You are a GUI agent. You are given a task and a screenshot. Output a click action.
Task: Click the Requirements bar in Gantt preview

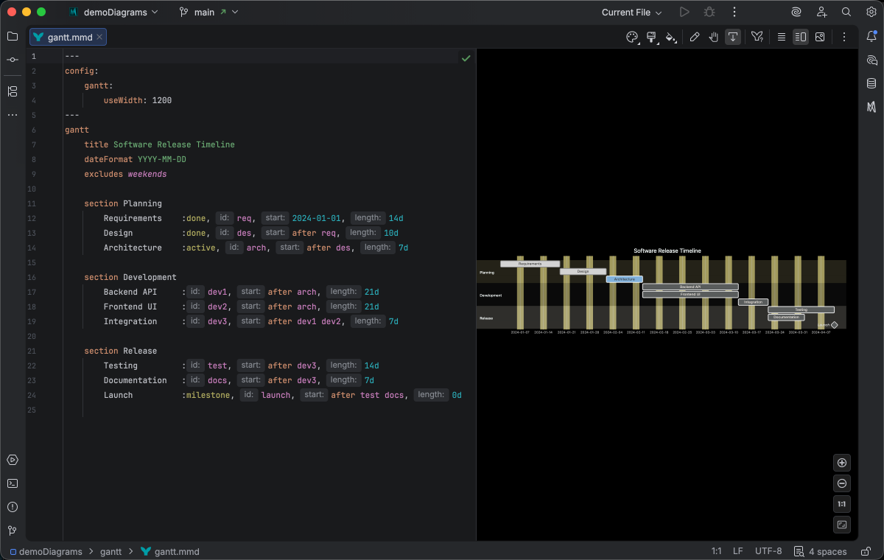(x=530, y=263)
